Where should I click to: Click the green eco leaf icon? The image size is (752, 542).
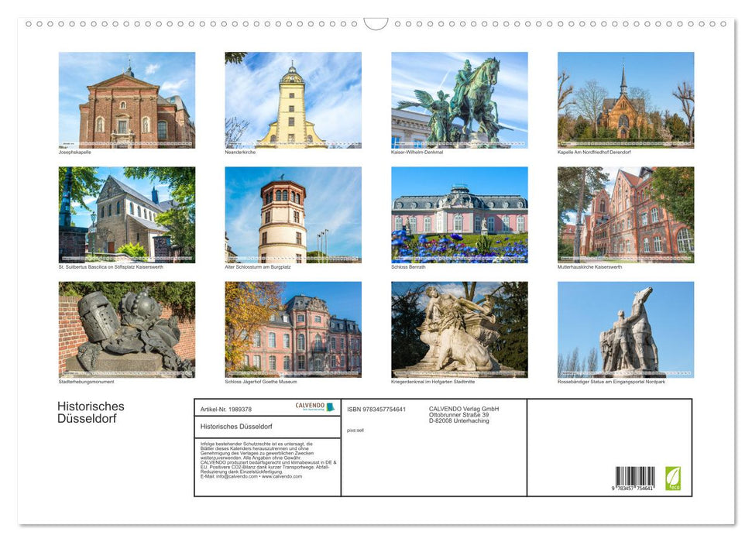click(x=673, y=478)
